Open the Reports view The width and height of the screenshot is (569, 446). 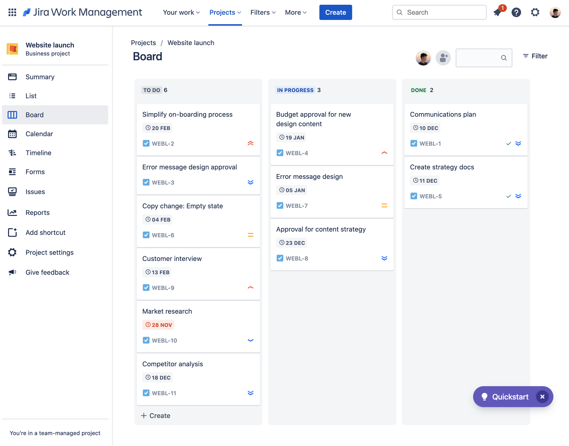38,212
